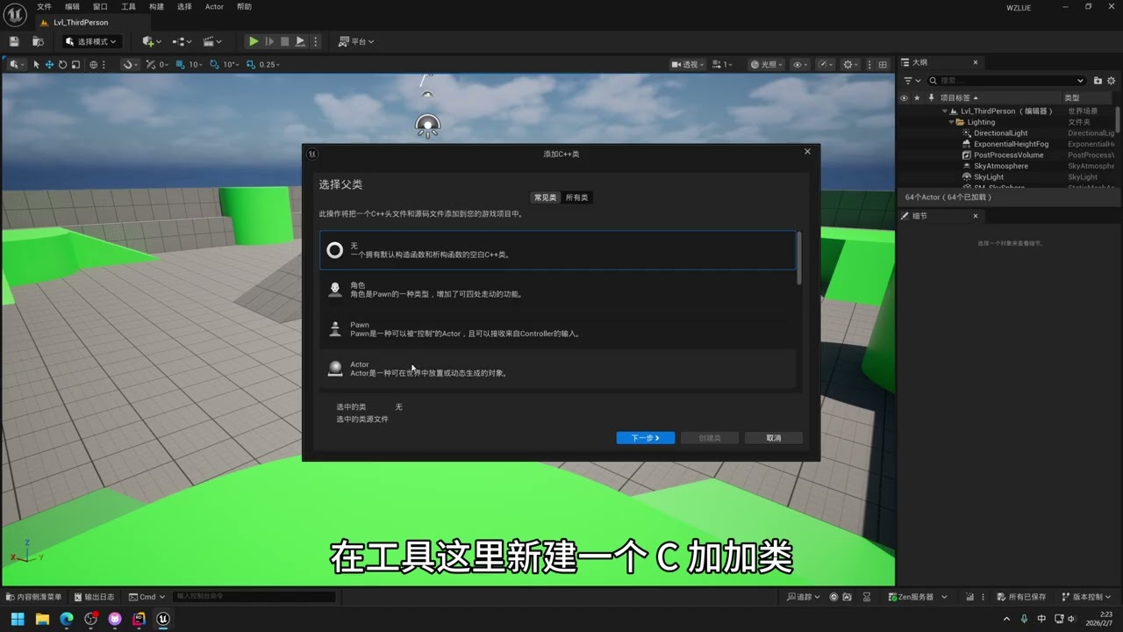This screenshot has width=1123, height=632.
Task: Open the 文件 menu
Action: (x=44, y=6)
